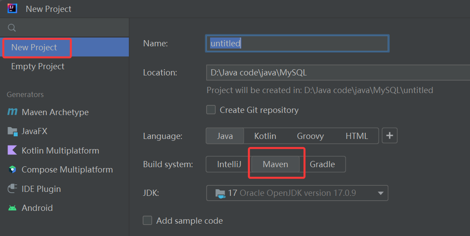The image size is (470, 236).
Task: Click the Android robot icon
Action: pyautogui.click(x=12, y=208)
